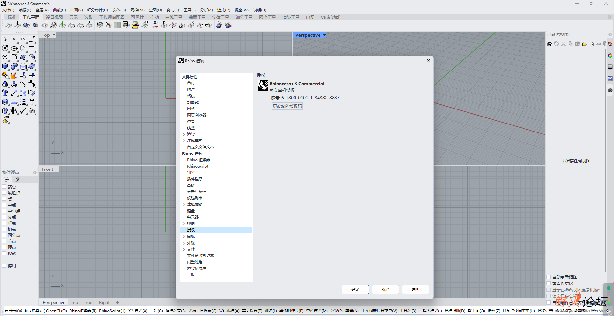Viewport: 614px width, 316px height.
Task: Expand the 文件 tree node under Rhino 选项
Action: (x=184, y=249)
